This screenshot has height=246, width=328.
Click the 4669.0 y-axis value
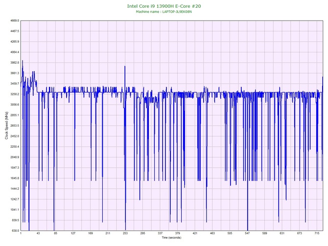(15, 21)
